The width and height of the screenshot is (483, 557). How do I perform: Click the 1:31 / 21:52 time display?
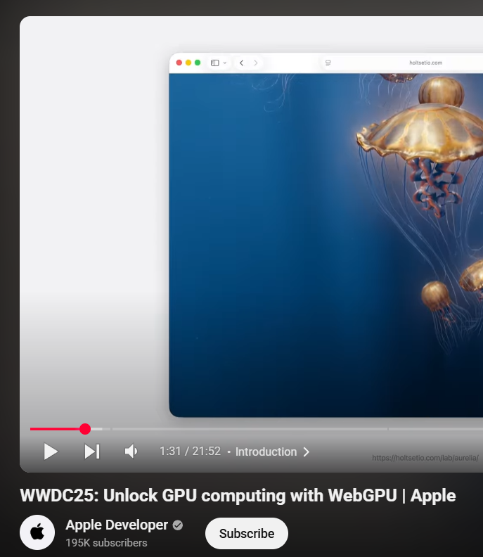190,451
